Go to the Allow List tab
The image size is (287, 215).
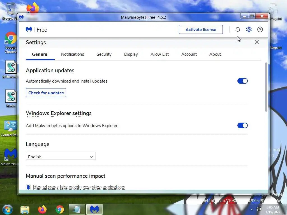click(x=159, y=54)
